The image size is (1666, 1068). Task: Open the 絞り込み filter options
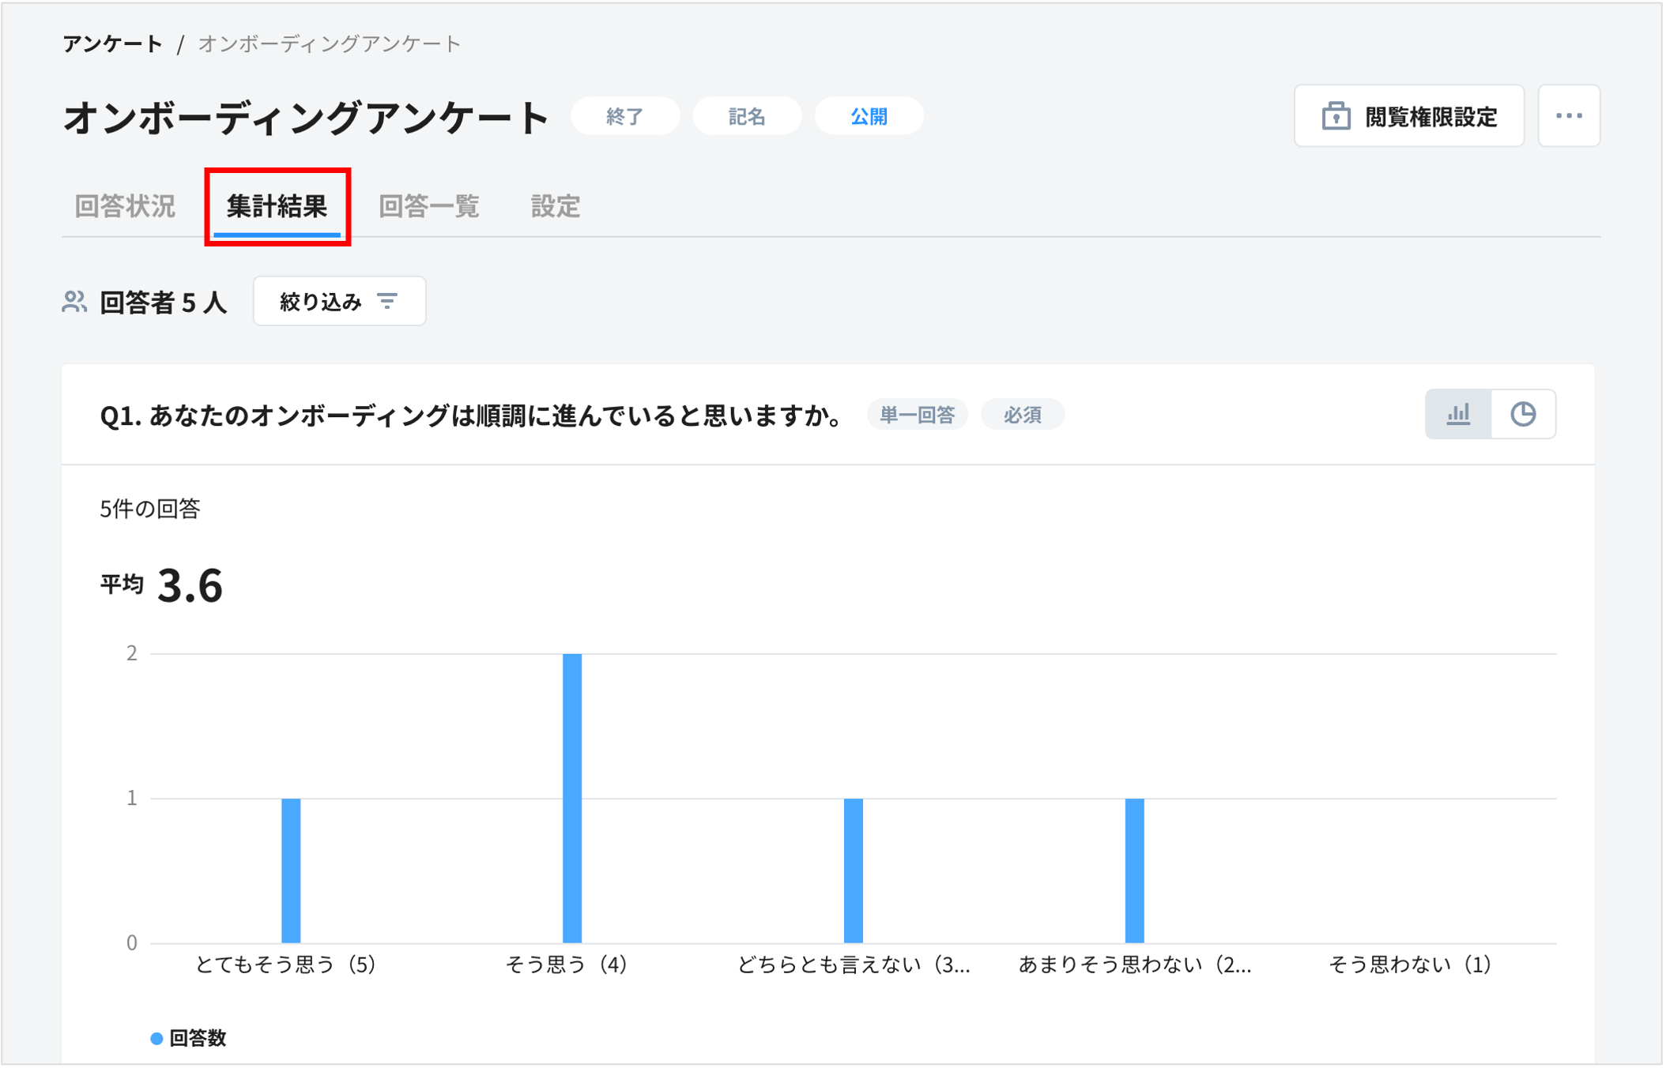point(338,301)
